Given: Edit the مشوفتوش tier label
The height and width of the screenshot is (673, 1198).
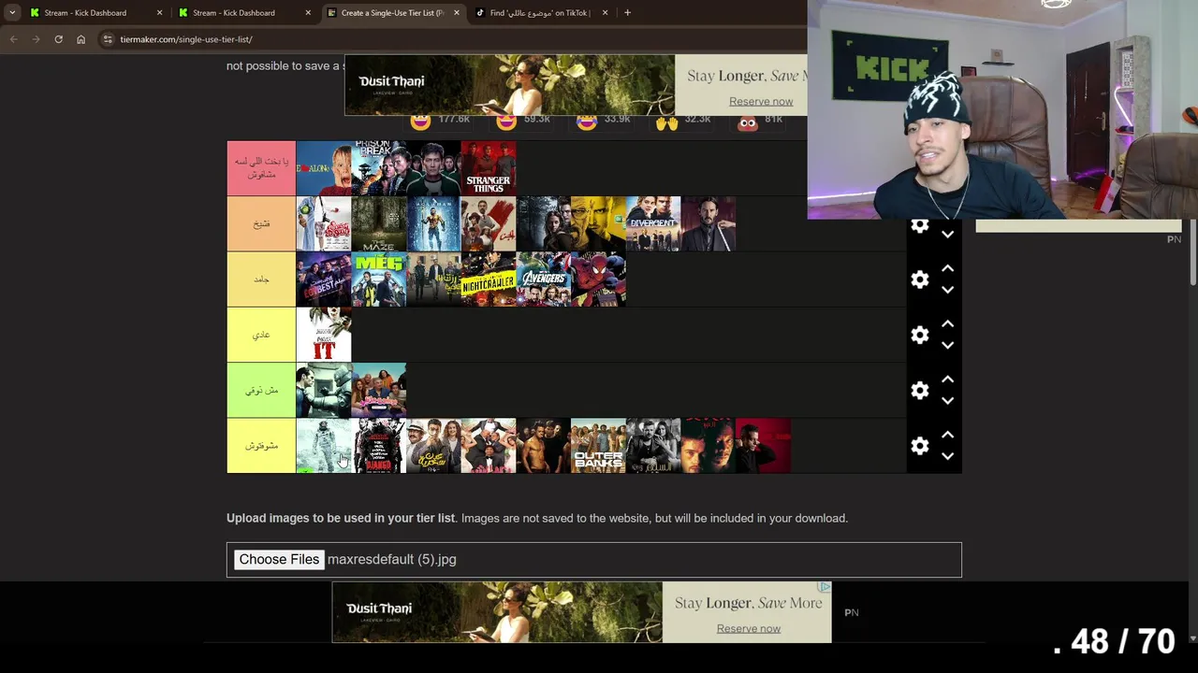Looking at the screenshot, I should (x=261, y=446).
